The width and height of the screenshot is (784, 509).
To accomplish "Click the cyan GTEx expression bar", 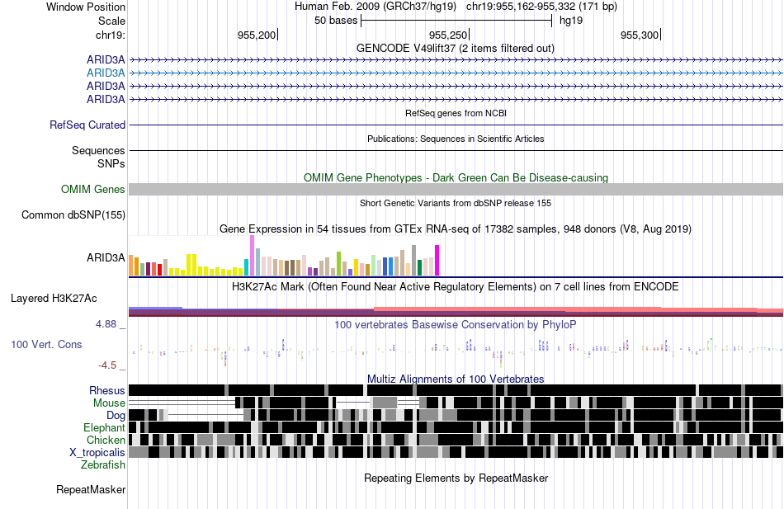I will click(247, 267).
